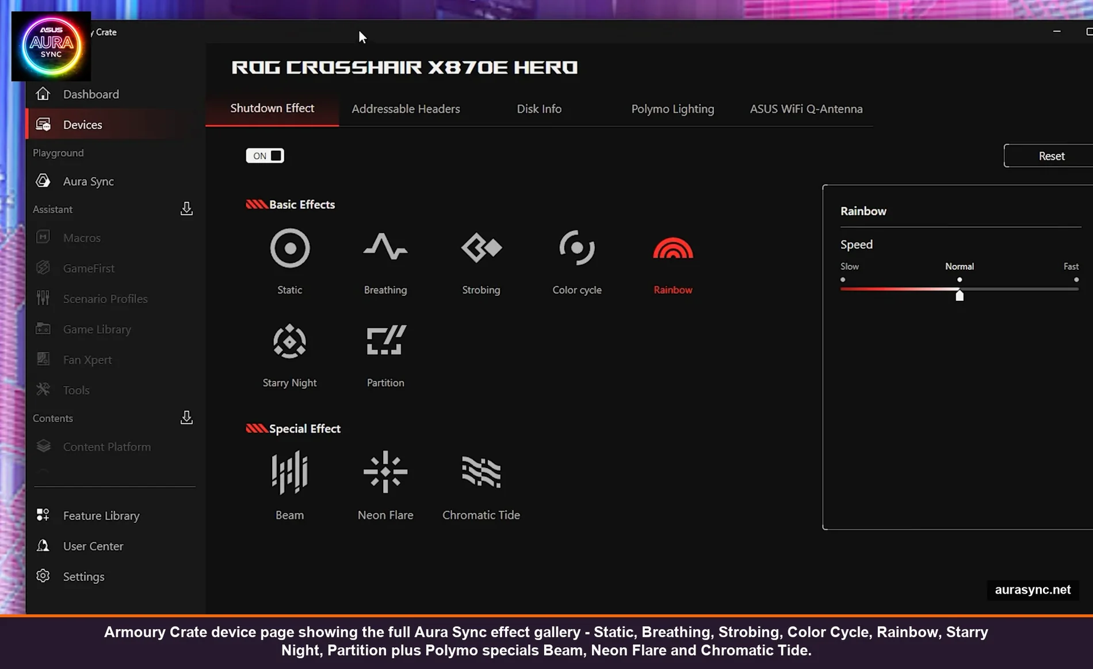The image size is (1093, 669).
Task: Open Settings from the sidebar
Action: [83, 576]
